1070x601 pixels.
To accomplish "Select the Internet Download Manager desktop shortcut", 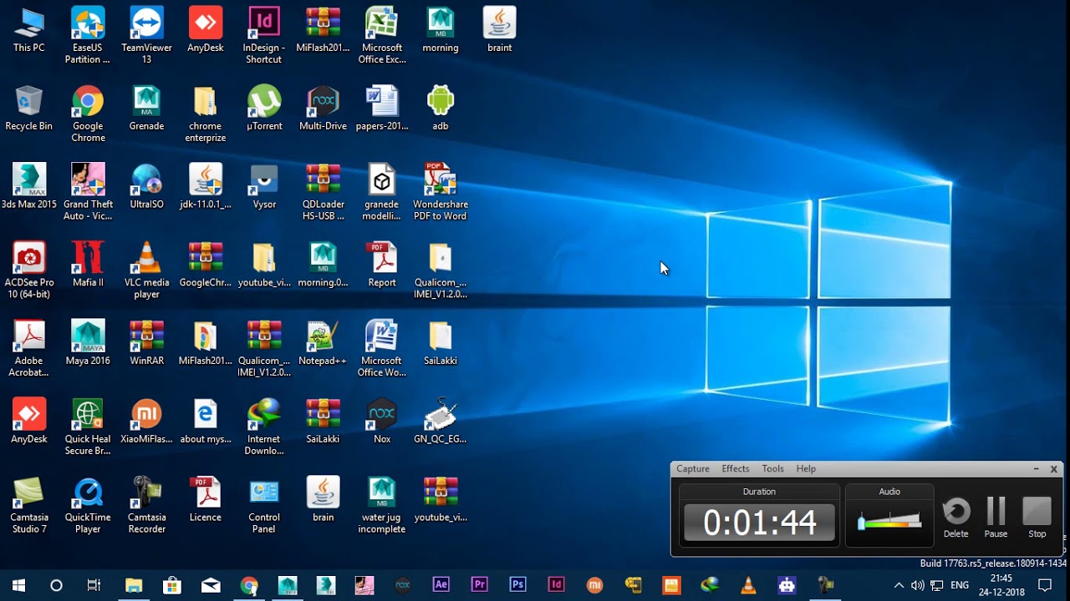I will pos(264,427).
